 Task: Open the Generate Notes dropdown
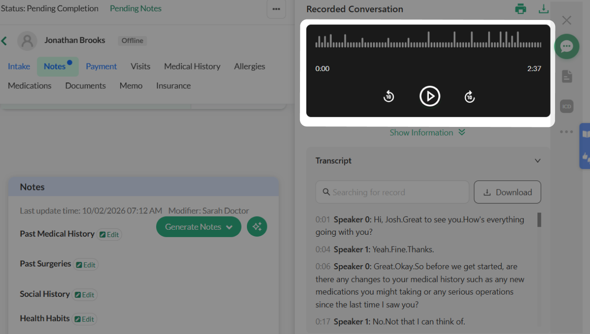198,227
